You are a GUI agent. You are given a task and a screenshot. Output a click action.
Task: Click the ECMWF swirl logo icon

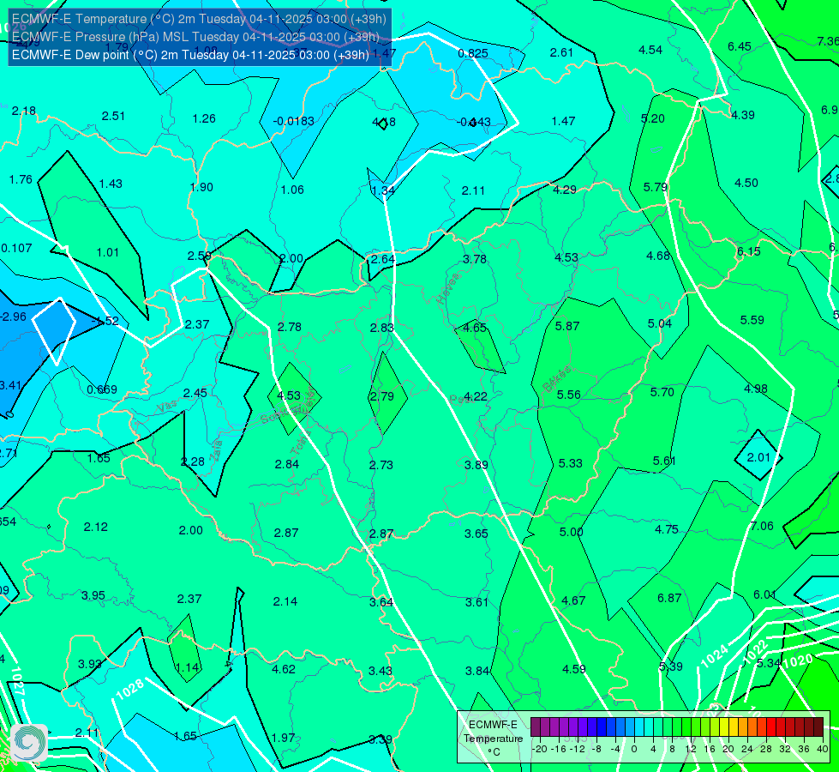(29, 742)
